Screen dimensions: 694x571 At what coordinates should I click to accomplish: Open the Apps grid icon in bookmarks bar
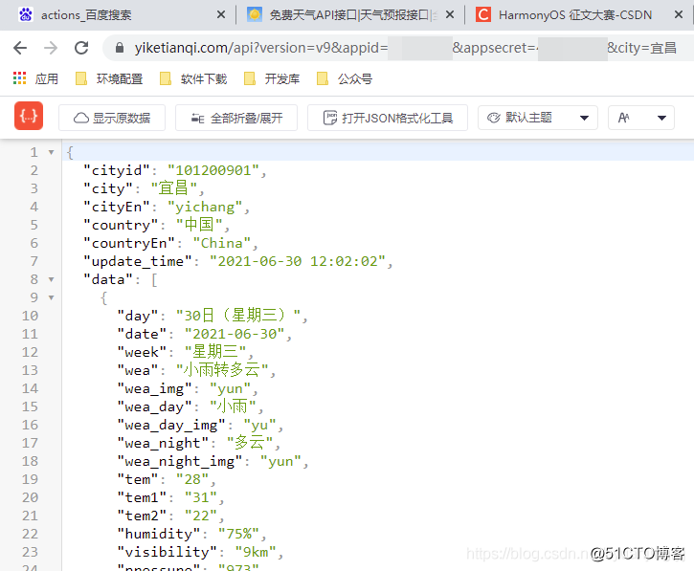pos(19,78)
